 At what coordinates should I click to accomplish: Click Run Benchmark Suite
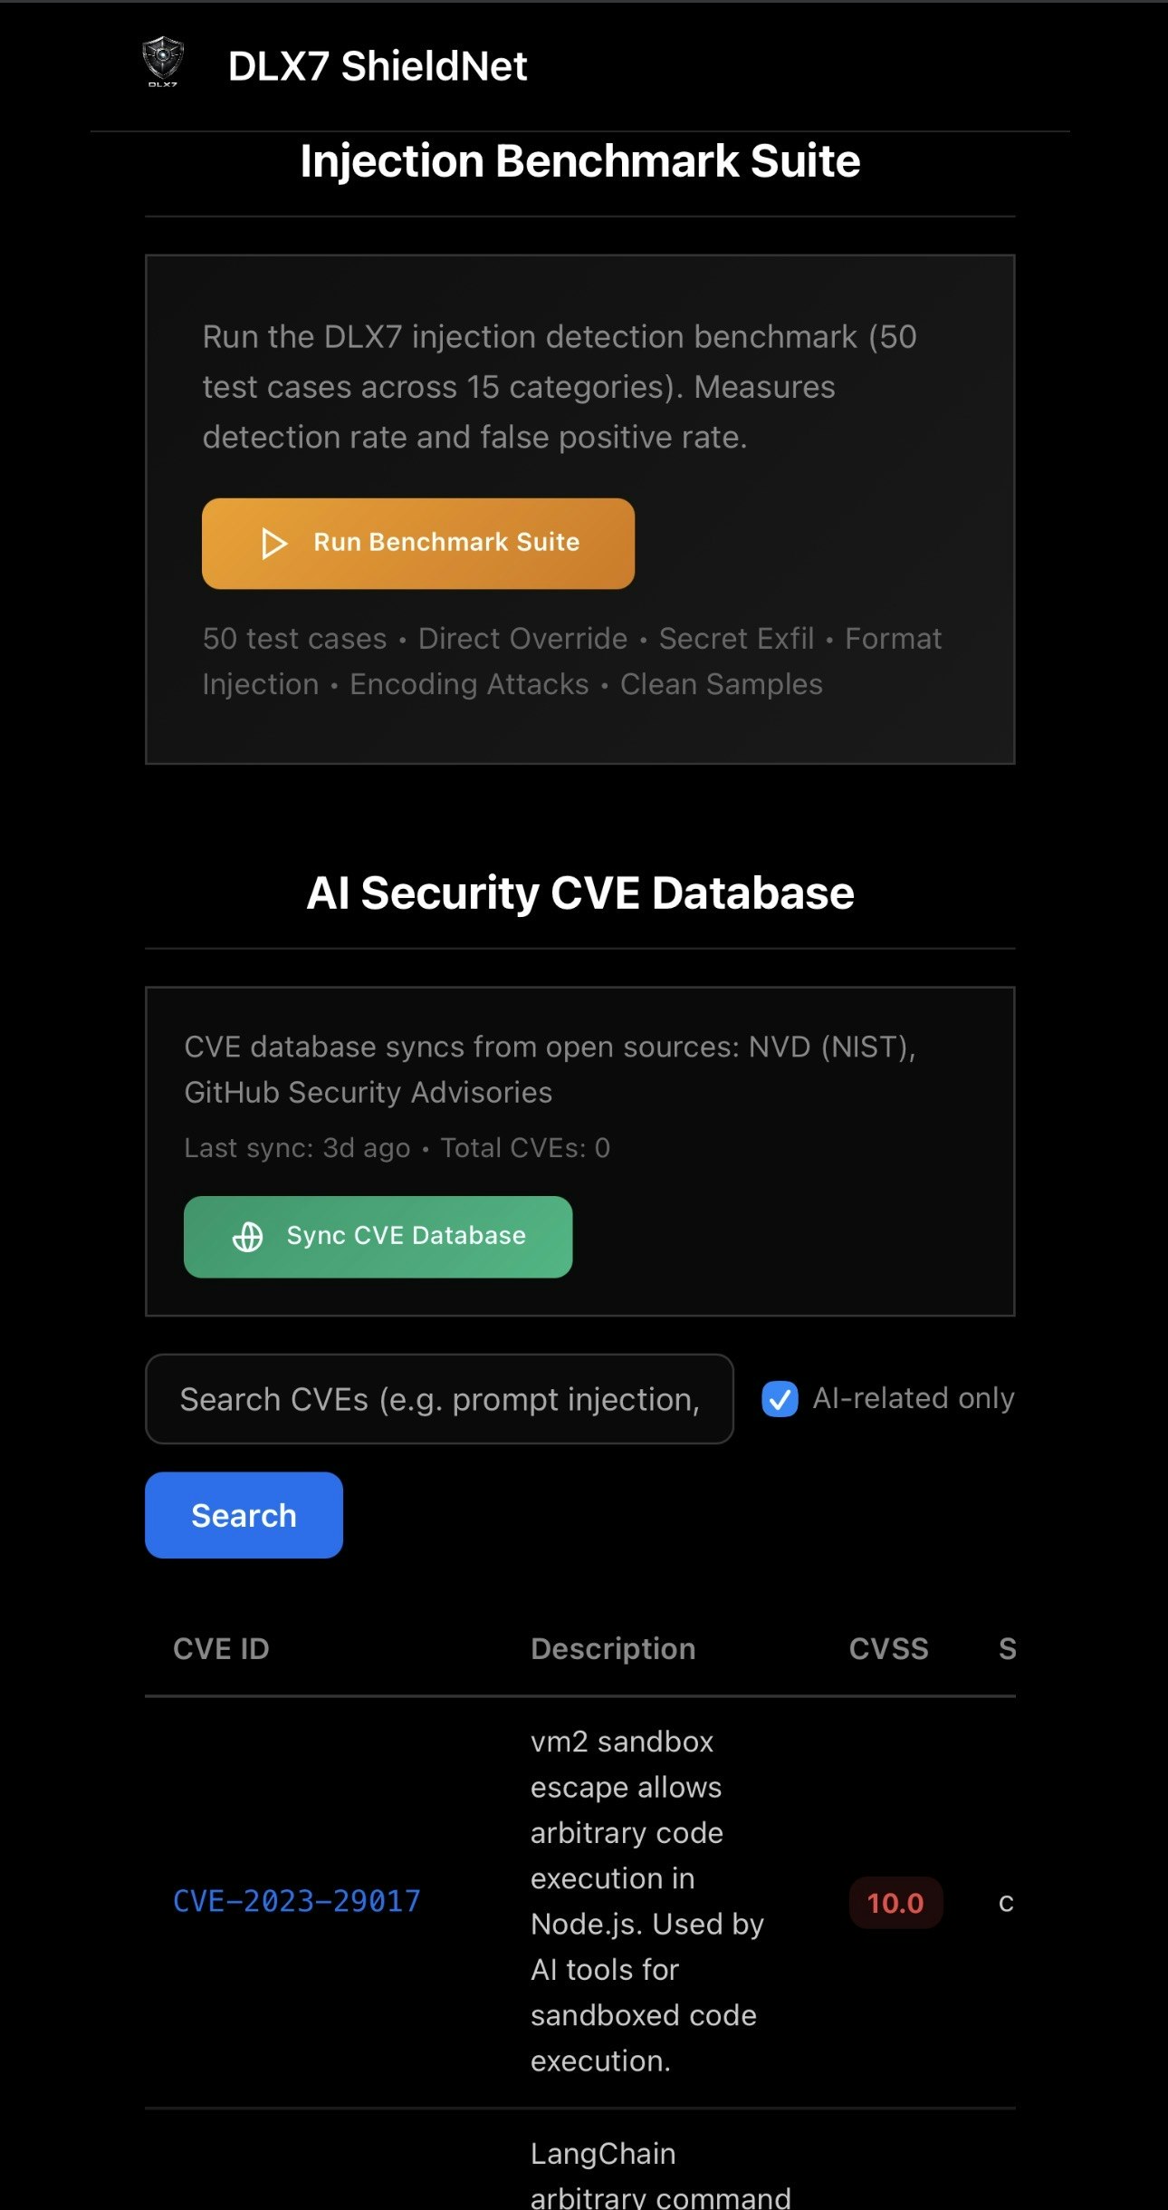[x=419, y=543]
